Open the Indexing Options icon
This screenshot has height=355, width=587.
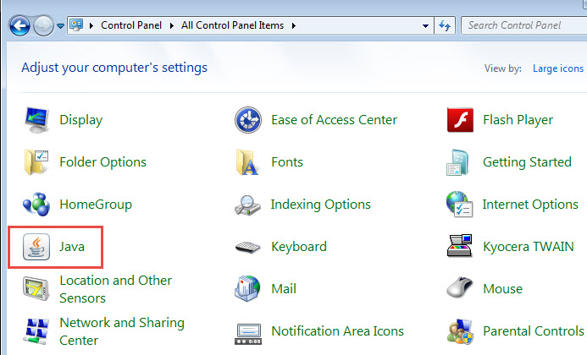tap(248, 205)
